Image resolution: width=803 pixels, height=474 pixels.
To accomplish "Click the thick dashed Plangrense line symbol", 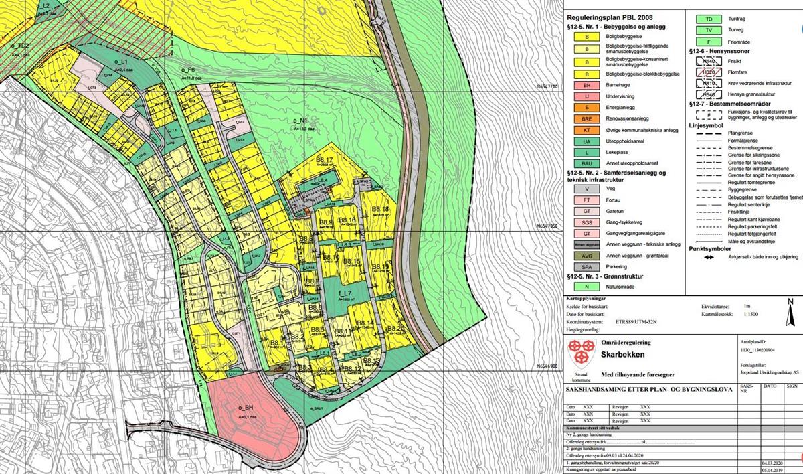I will 704,133.
